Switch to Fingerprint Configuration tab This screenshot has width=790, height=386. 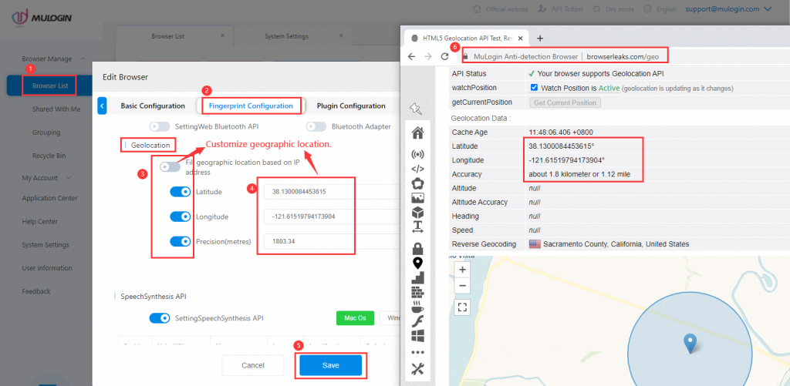251,106
